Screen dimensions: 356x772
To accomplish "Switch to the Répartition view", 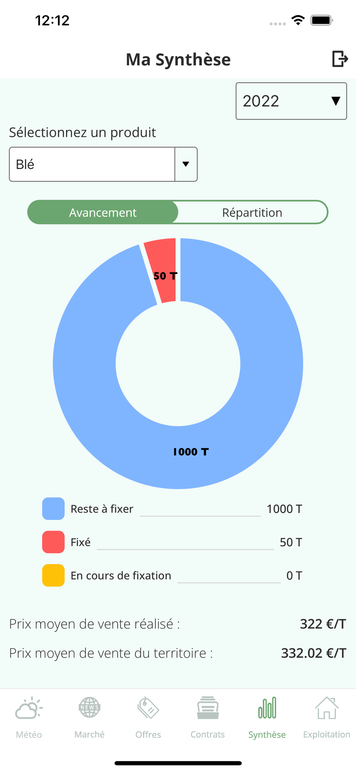I will point(252,212).
